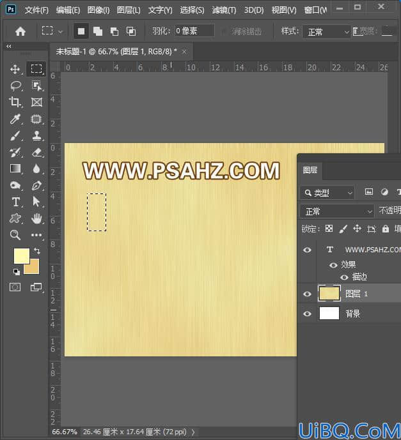The height and width of the screenshot is (440, 401).
Task: Select the Hand tool
Action: (x=36, y=218)
